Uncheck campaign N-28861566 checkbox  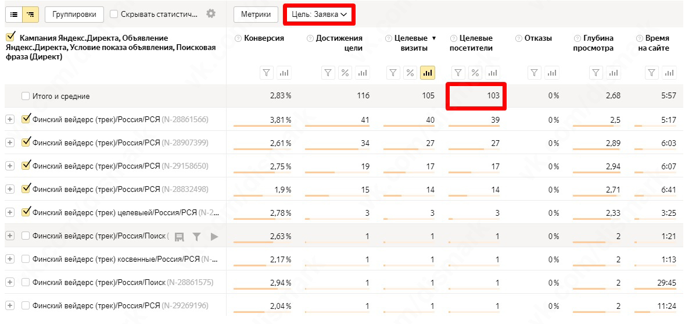tap(26, 119)
